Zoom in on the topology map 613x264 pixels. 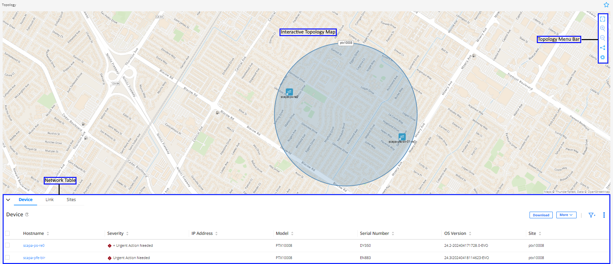(x=602, y=28)
